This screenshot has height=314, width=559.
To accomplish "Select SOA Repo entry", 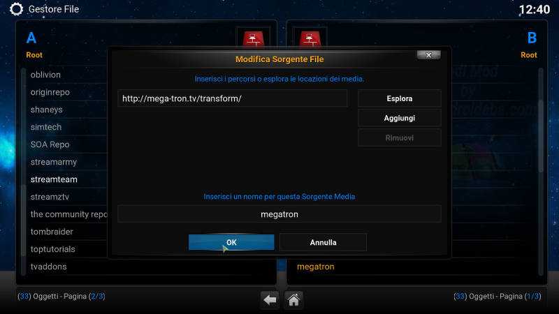I will coord(50,144).
